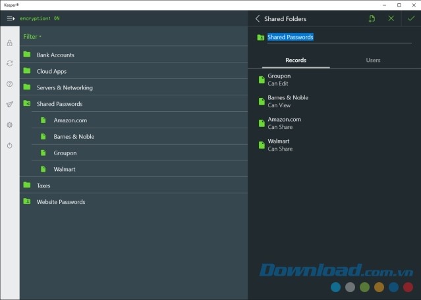The height and width of the screenshot is (300, 421).
Task: Select the Groupon Can Edit record
Action: (x=279, y=80)
